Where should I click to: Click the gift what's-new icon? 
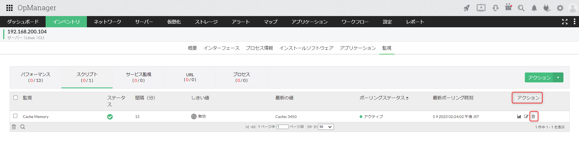(508, 7)
